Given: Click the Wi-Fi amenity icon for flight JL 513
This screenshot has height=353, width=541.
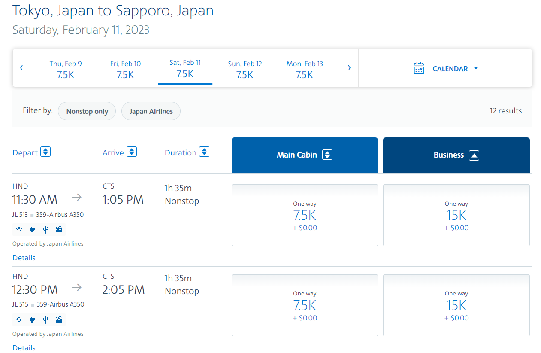Looking at the screenshot, I should coord(18,229).
